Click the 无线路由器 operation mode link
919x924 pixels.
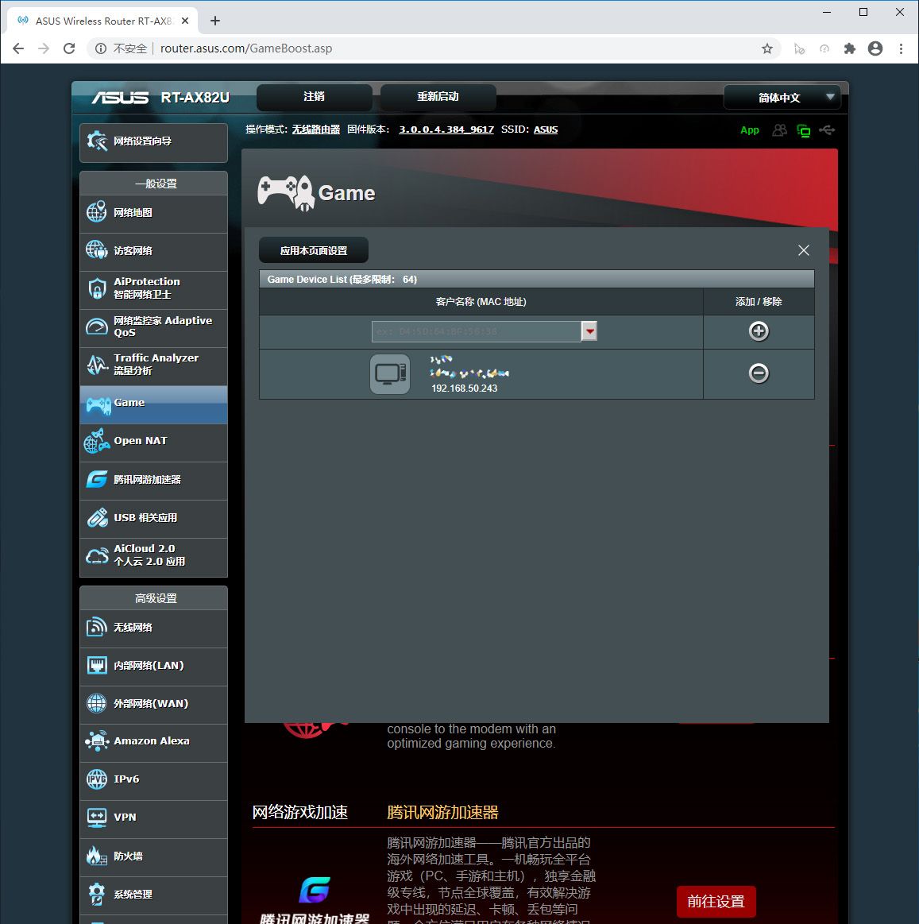[315, 130]
